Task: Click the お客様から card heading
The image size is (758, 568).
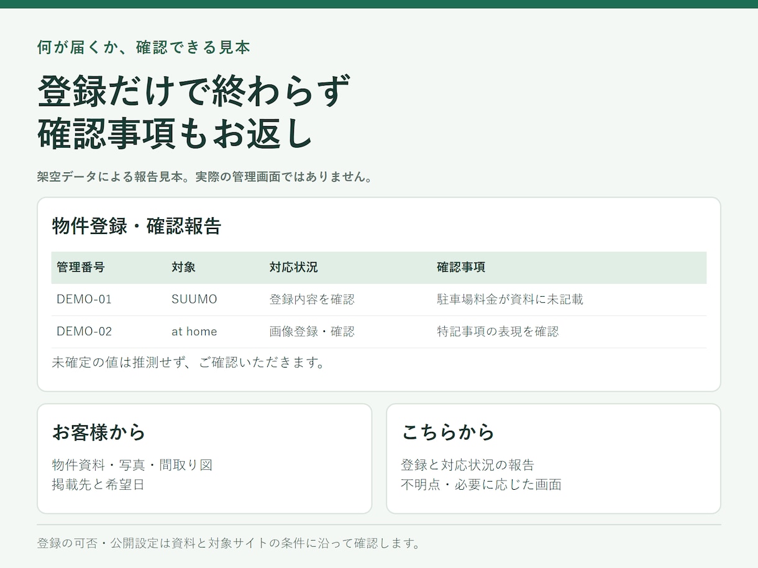Action: coord(98,432)
